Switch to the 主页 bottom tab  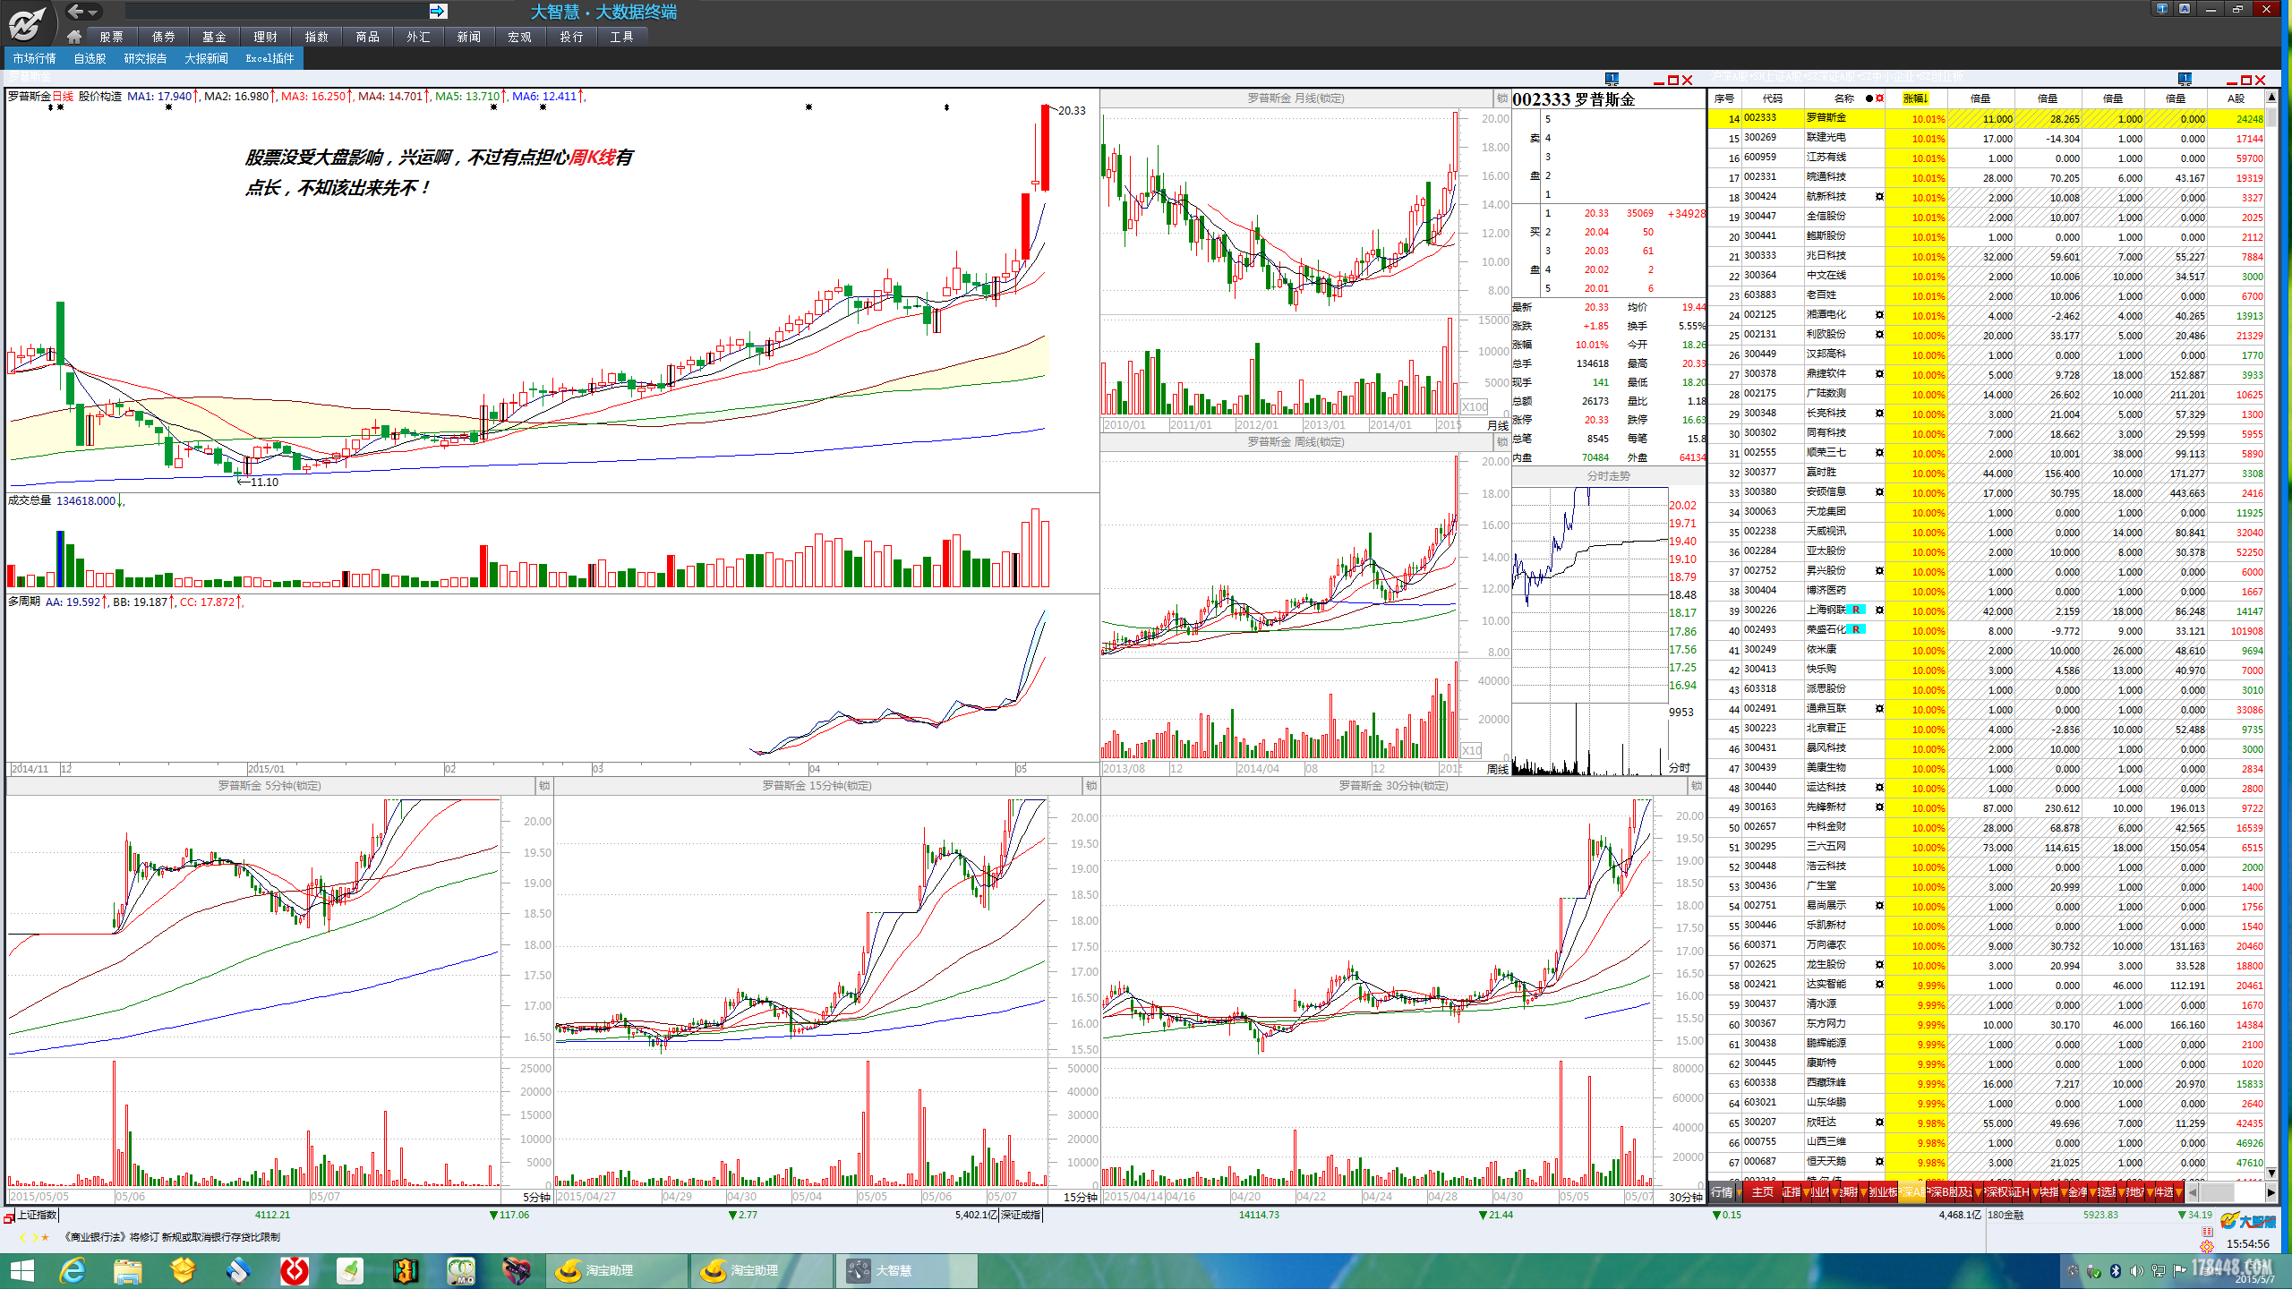[x=1762, y=1192]
